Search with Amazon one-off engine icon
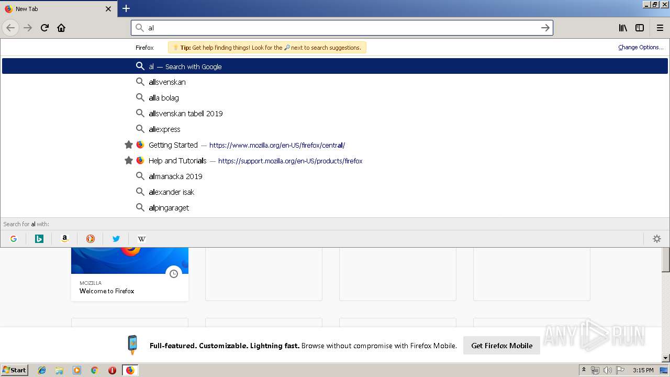Viewport: 670px width, 377px height. (65, 239)
